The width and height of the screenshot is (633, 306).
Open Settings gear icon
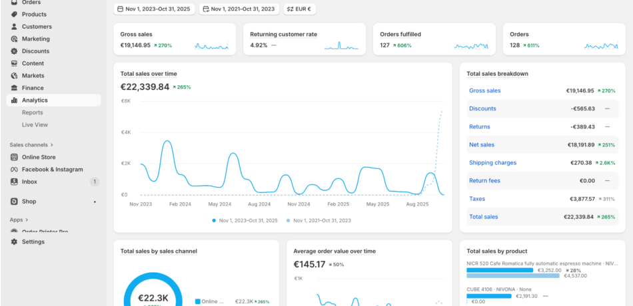[x=15, y=241]
